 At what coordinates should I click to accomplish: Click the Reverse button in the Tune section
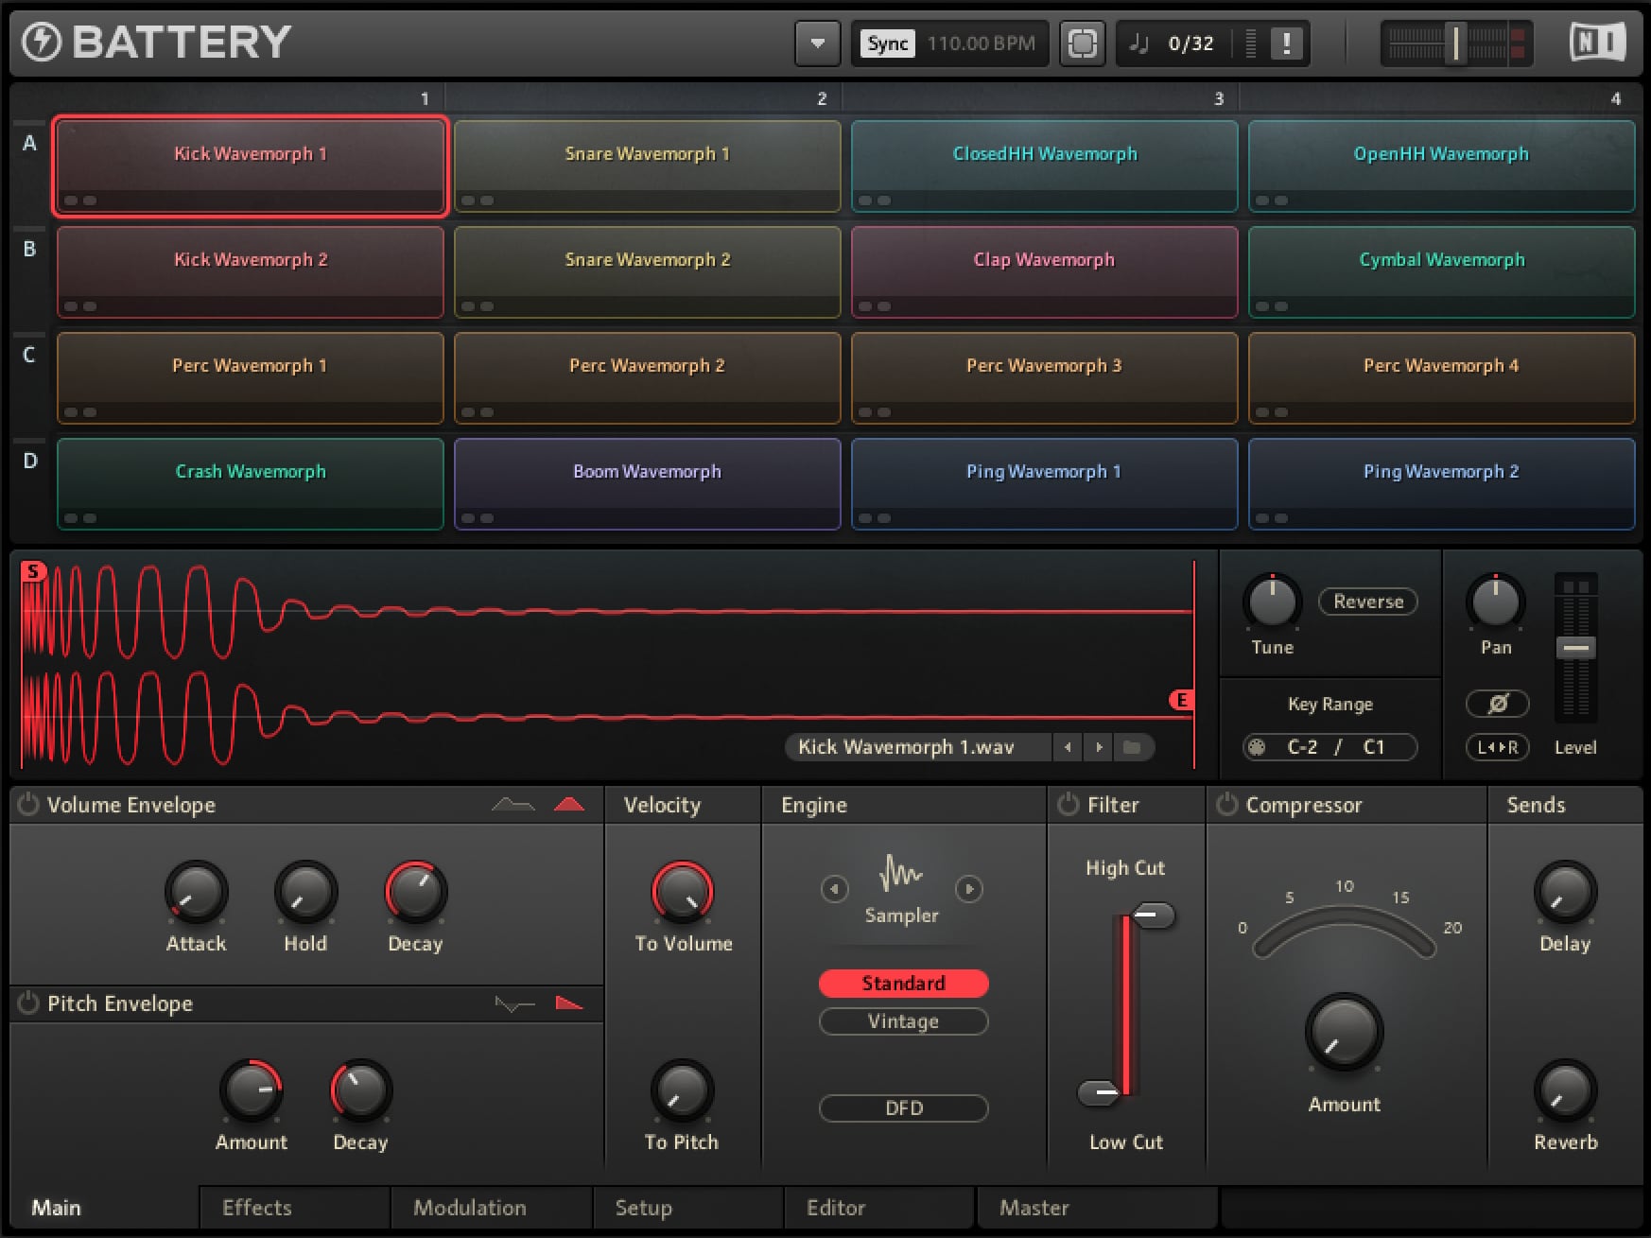point(1367,602)
